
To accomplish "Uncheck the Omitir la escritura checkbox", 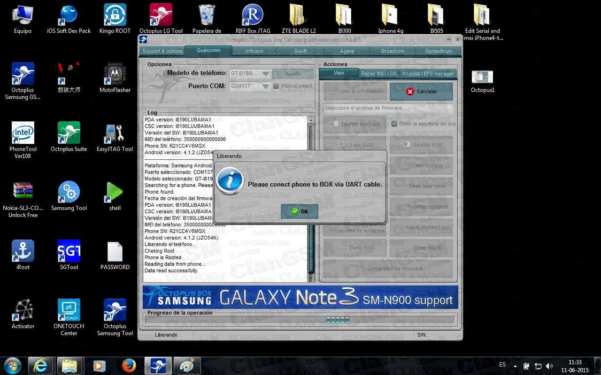I will point(394,124).
